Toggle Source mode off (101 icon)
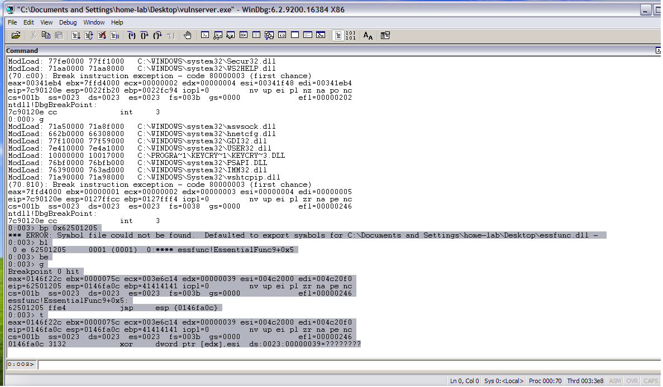 point(351,36)
